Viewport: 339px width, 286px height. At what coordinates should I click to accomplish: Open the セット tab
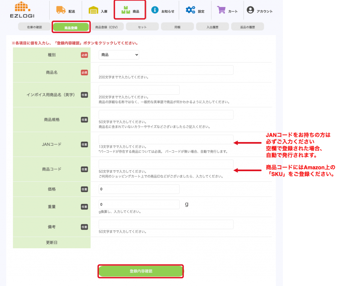coord(142,27)
